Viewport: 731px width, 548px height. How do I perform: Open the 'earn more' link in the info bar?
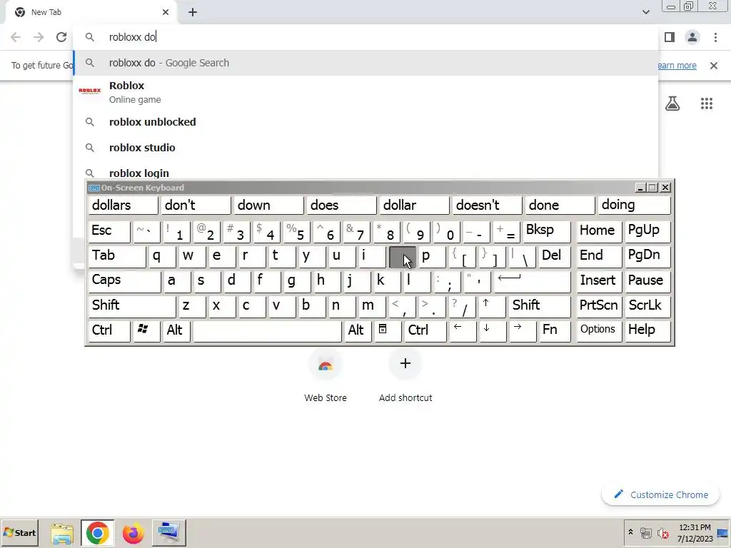click(677, 66)
